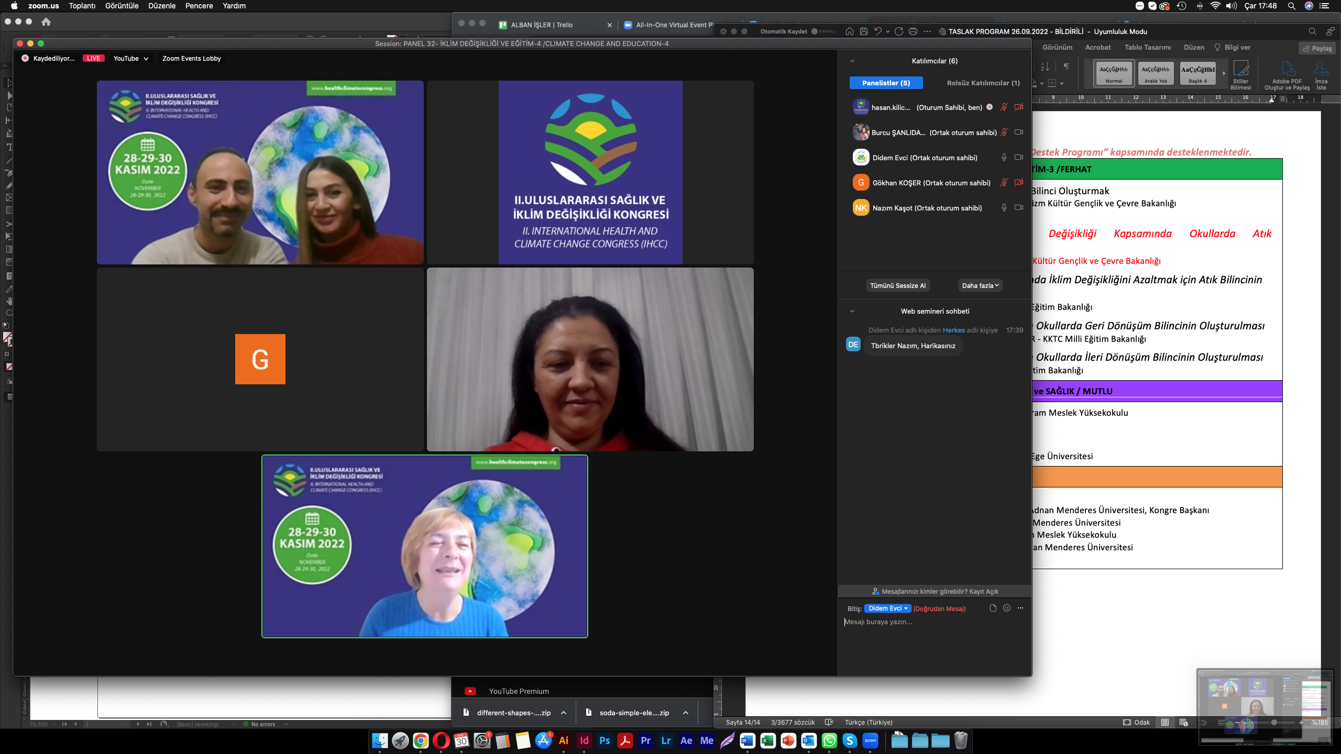Toggle hasan.kilic camera off icon
Image resolution: width=1341 pixels, height=754 pixels.
[1019, 107]
